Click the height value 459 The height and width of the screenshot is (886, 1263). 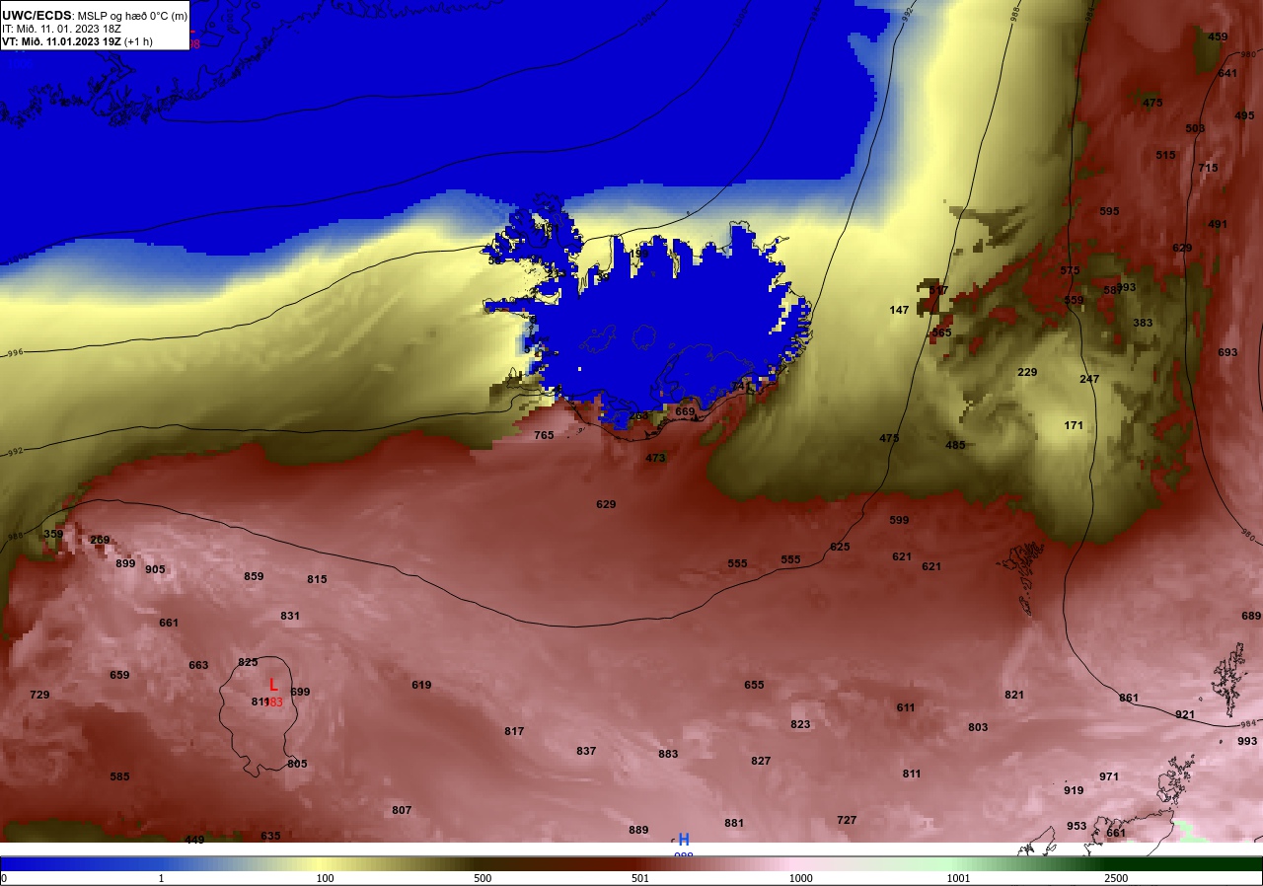(1218, 37)
